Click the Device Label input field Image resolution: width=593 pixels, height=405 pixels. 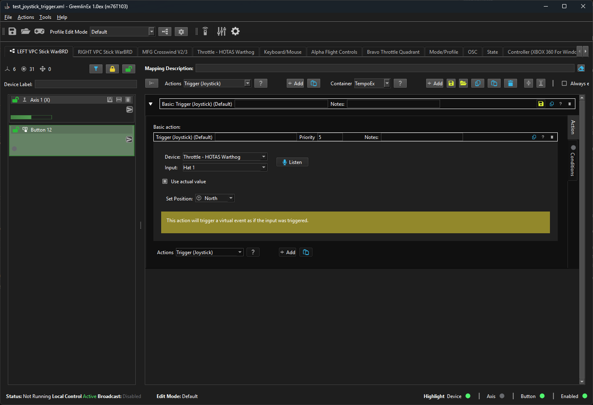coord(86,84)
